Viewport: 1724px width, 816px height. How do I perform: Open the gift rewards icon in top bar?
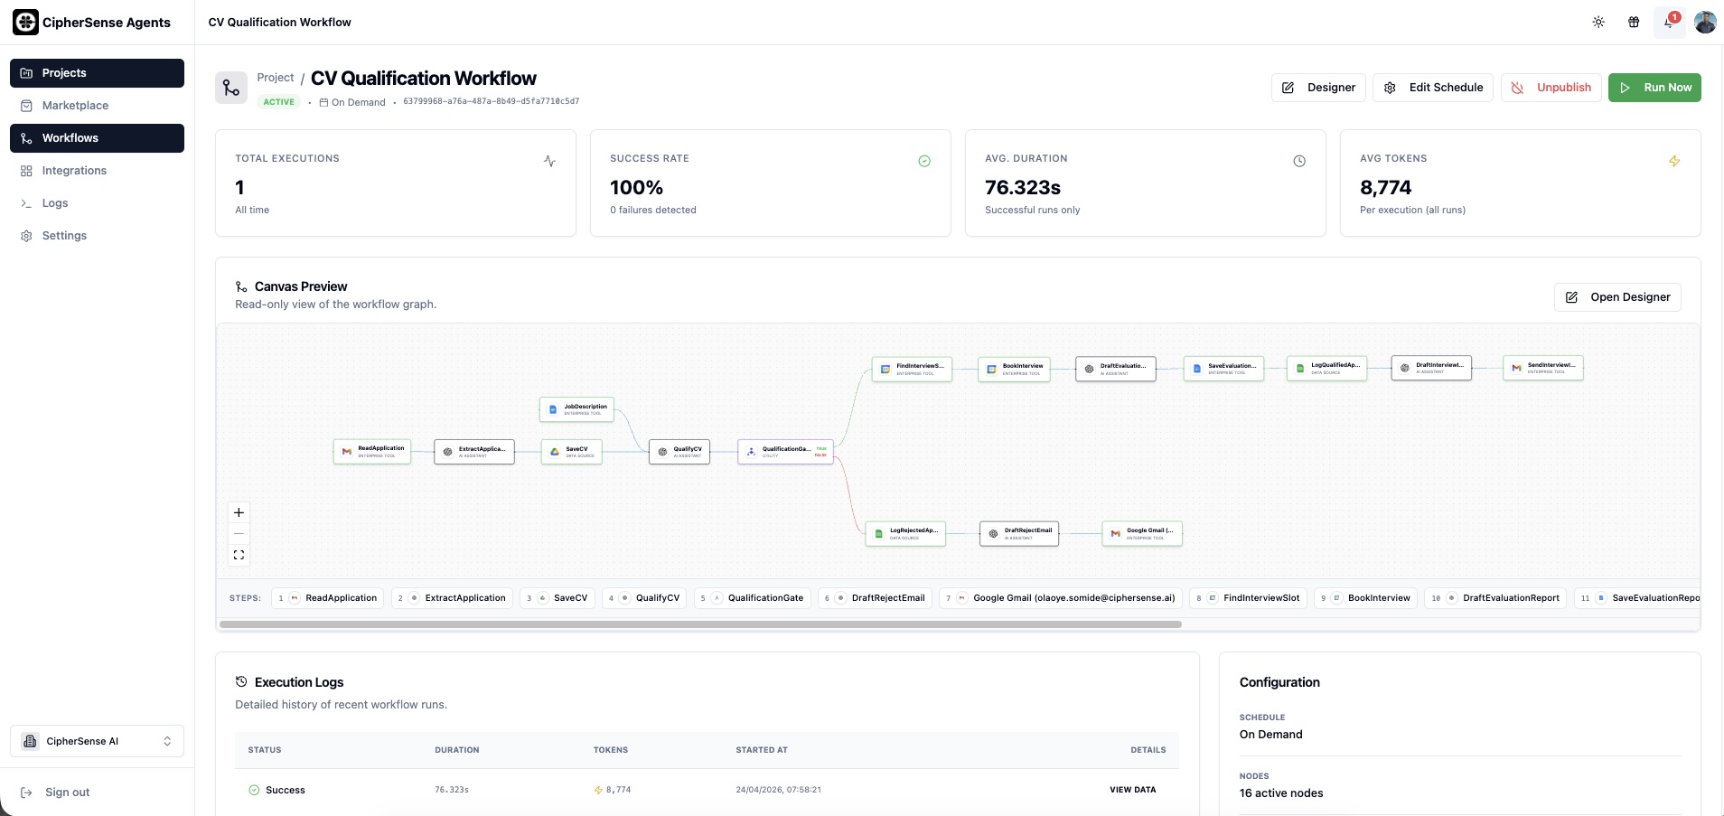point(1633,22)
